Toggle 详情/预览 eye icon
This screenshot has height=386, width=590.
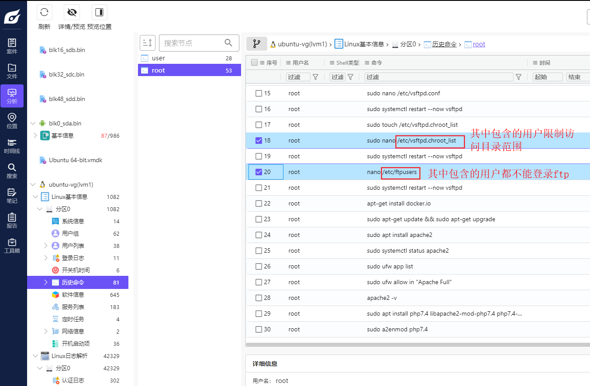[72, 12]
